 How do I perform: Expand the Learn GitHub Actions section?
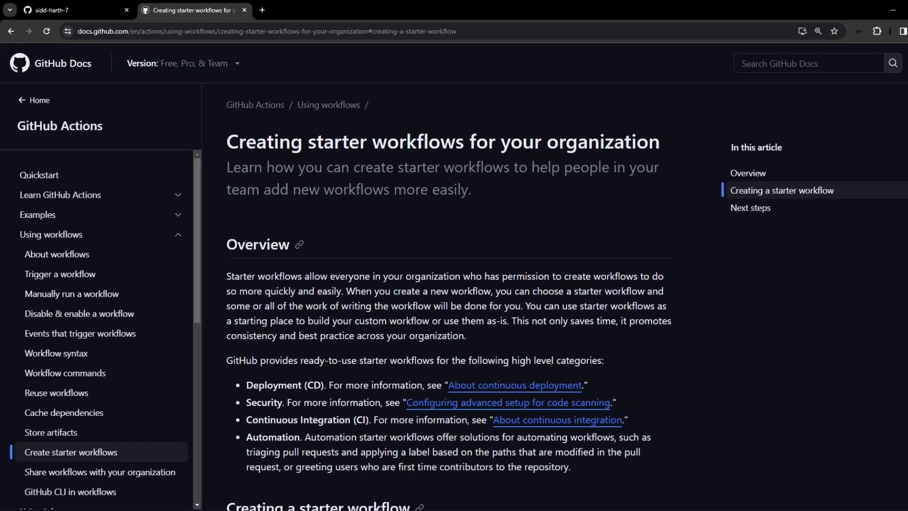click(178, 195)
